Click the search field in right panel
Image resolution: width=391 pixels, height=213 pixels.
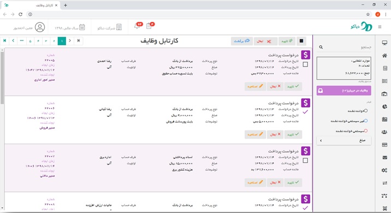click(x=344, y=47)
